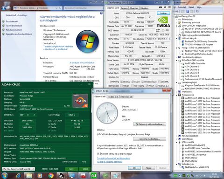The width and height of the screenshot is (224, 179).
Task: Open Internet Explorer from the taskbar
Action: [x=18, y=176]
